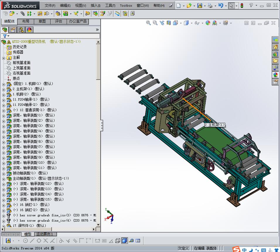Select the Section View icon
This screenshot has height=252, width=280.
click(x=169, y=23)
